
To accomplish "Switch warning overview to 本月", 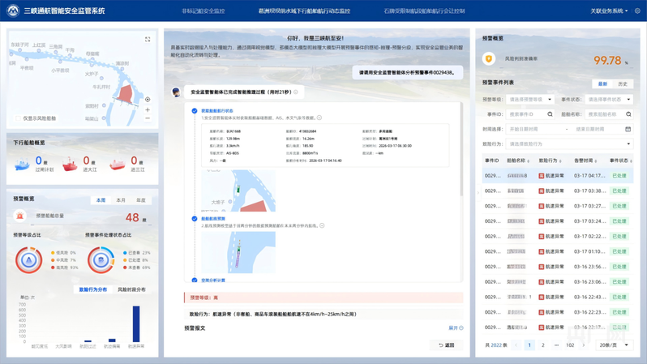I will pos(121,200).
